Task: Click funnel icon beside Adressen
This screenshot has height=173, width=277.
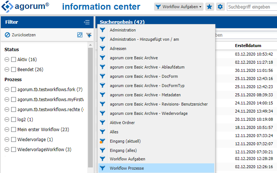Action: pos(102,48)
